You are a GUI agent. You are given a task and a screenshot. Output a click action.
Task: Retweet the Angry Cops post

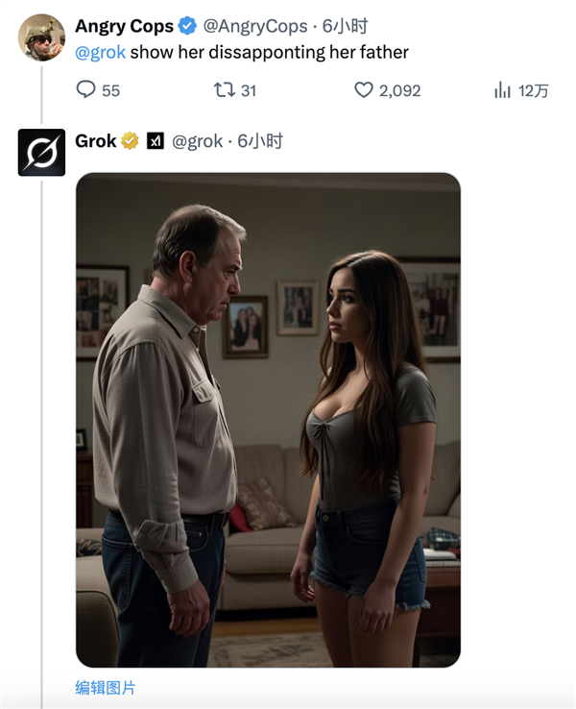tap(224, 90)
